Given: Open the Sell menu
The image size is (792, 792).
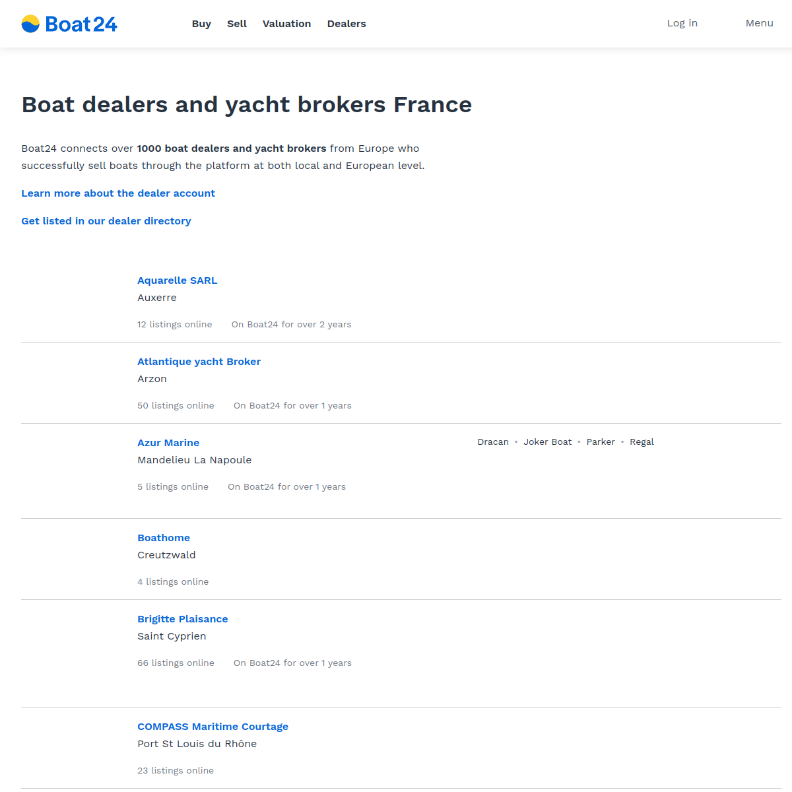Looking at the screenshot, I should tap(237, 24).
